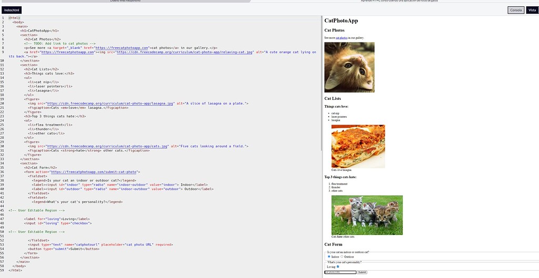Image resolution: width=539 pixels, height=278 pixels.
Task: Click the 'Things cats love:' h3 code line
Action: [49, 74]
